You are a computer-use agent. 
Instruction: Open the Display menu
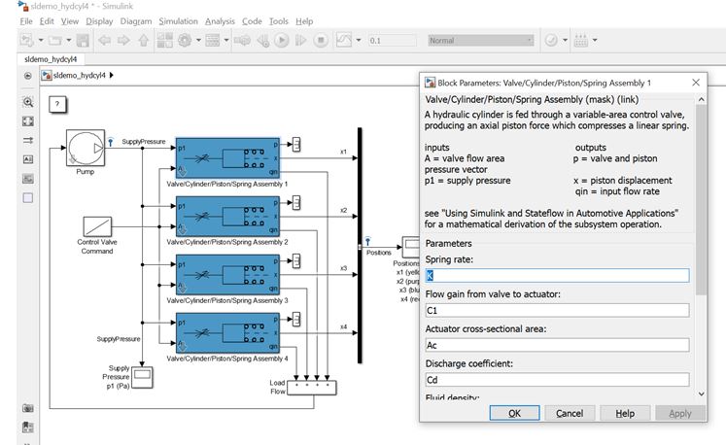[99, 21]
